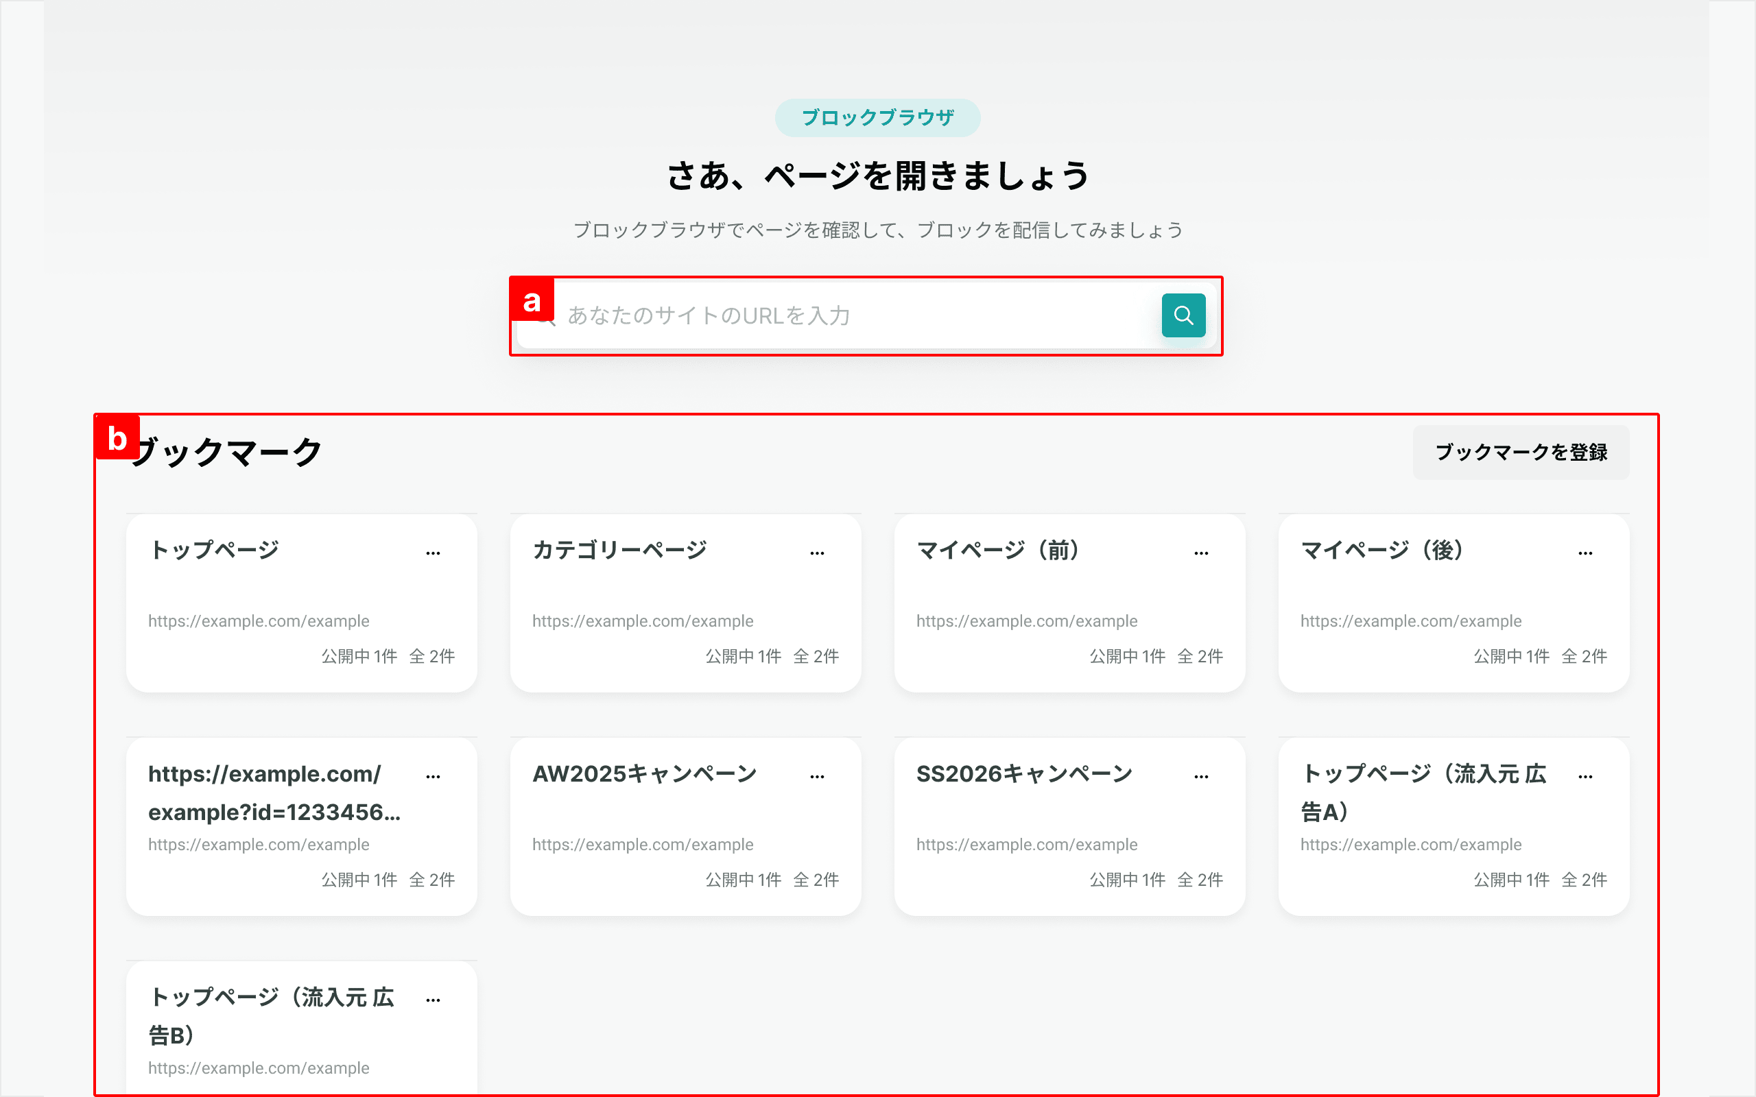Viewport: 1756px width, 1097px height.
Task: Click the URL text under 広告A card
Action: tap(1412, 845)
